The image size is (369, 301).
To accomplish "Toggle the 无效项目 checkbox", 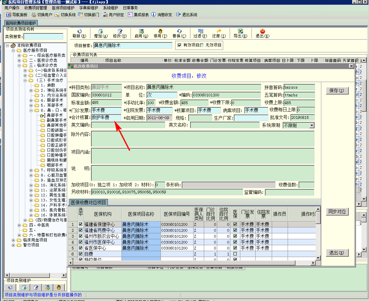I will click(x=201, y=45).
